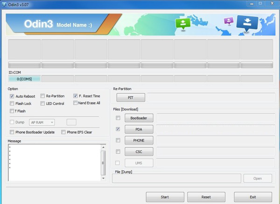Click the Open button for File Dump
This screenshot has height=204, width=280.
[x=258, y=178]
